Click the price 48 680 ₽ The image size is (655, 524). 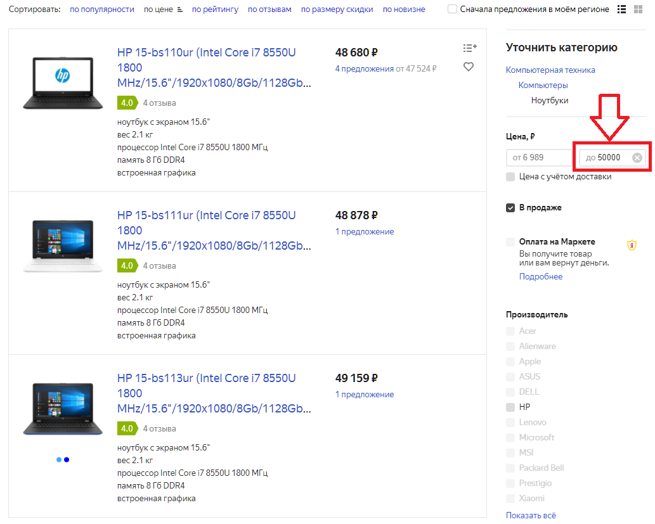[356, 53]
